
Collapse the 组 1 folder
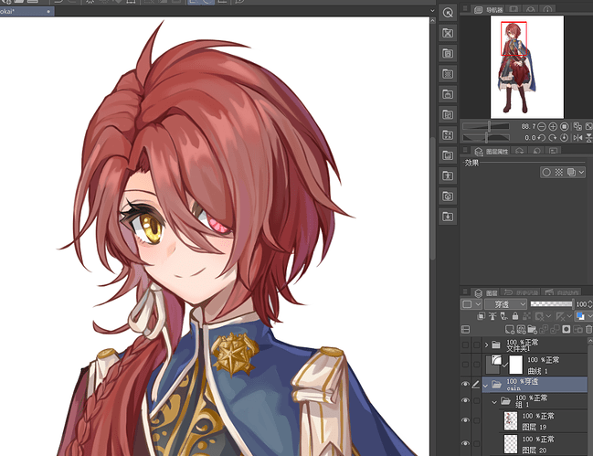(494, 402)
